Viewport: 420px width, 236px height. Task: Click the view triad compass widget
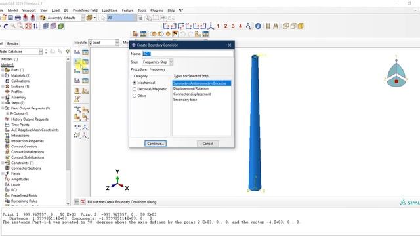(x=396, y=71)
